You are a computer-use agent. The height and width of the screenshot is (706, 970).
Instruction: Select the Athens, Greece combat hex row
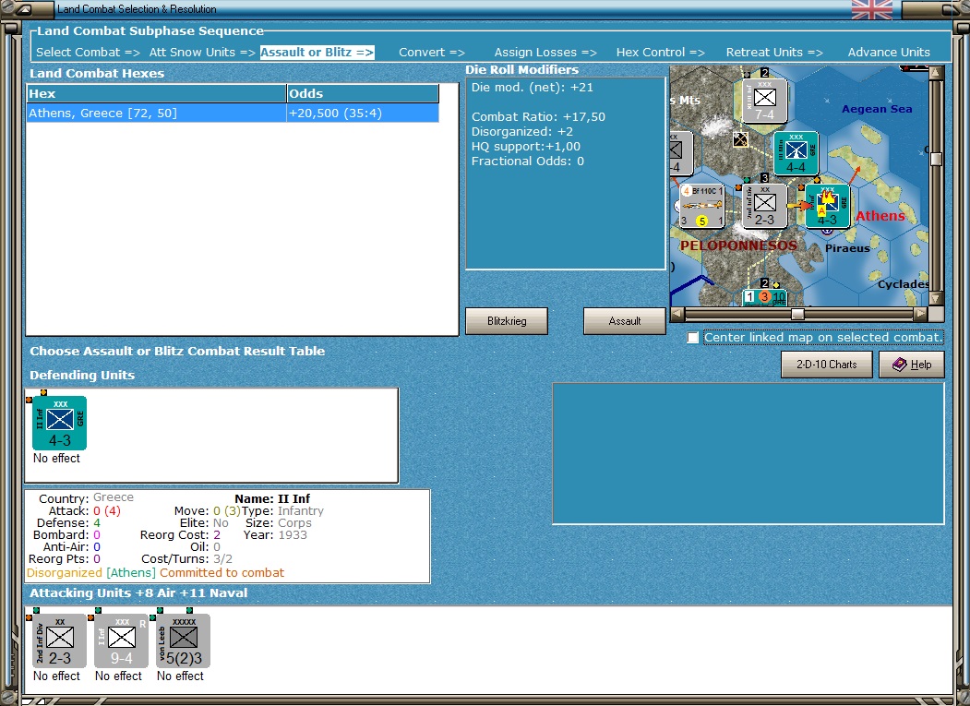pyautogui.click(x=233, y=114)
